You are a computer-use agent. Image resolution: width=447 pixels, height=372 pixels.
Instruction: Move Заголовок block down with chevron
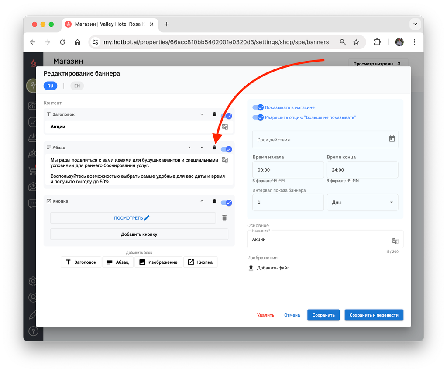pyautogui.click(x=202, y=114)
